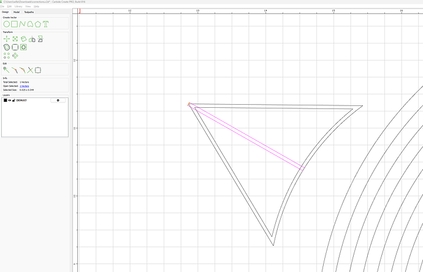Select the Node Edit tool

7,70
